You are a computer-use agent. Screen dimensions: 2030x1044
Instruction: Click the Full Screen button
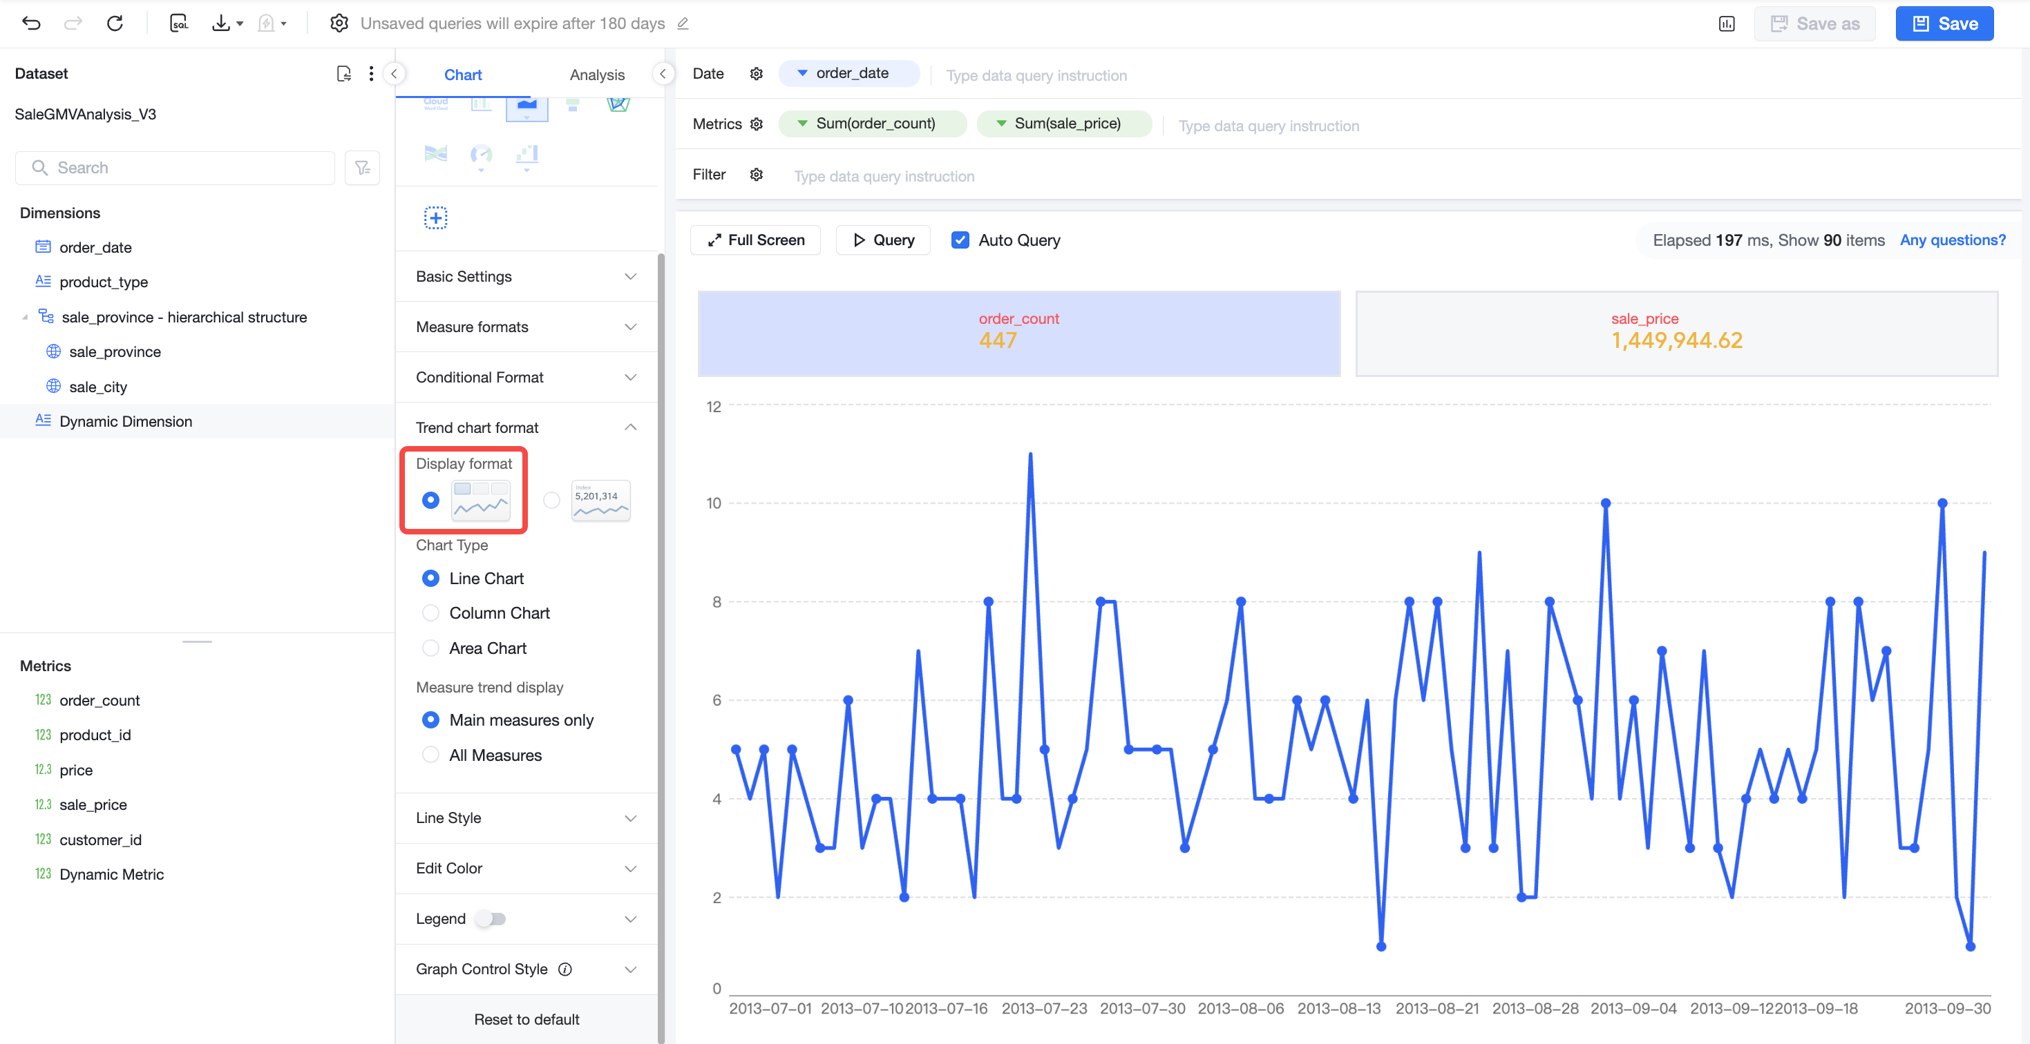755,240
